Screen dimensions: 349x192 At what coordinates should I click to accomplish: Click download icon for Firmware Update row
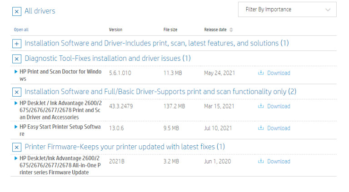click(x=261, y=161)
